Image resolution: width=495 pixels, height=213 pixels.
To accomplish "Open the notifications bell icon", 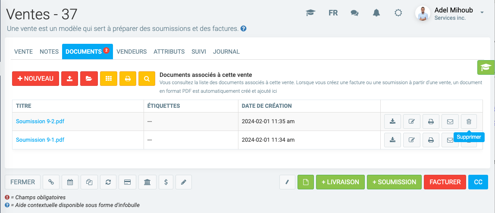I will tap(376, 13).
